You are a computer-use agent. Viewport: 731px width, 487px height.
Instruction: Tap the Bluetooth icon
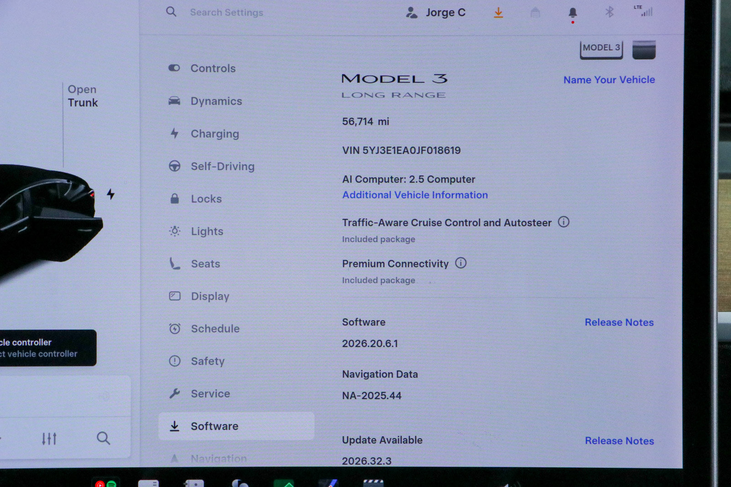click(x=609, y=12)
